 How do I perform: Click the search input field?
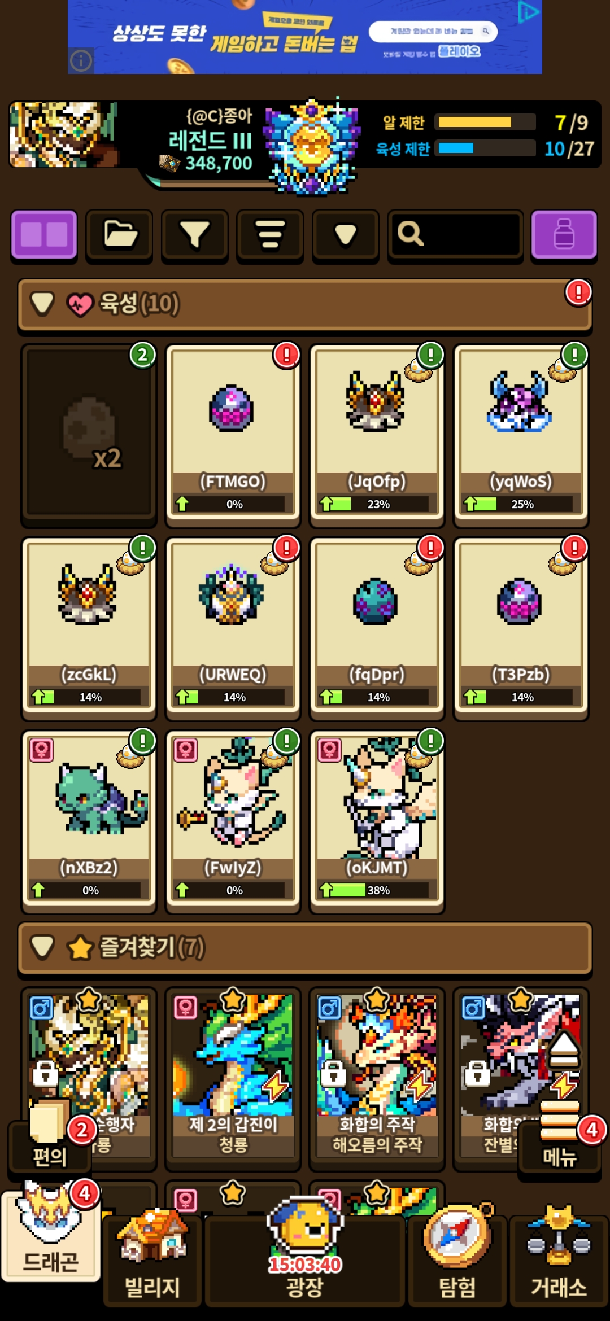(x=455, y=234)
